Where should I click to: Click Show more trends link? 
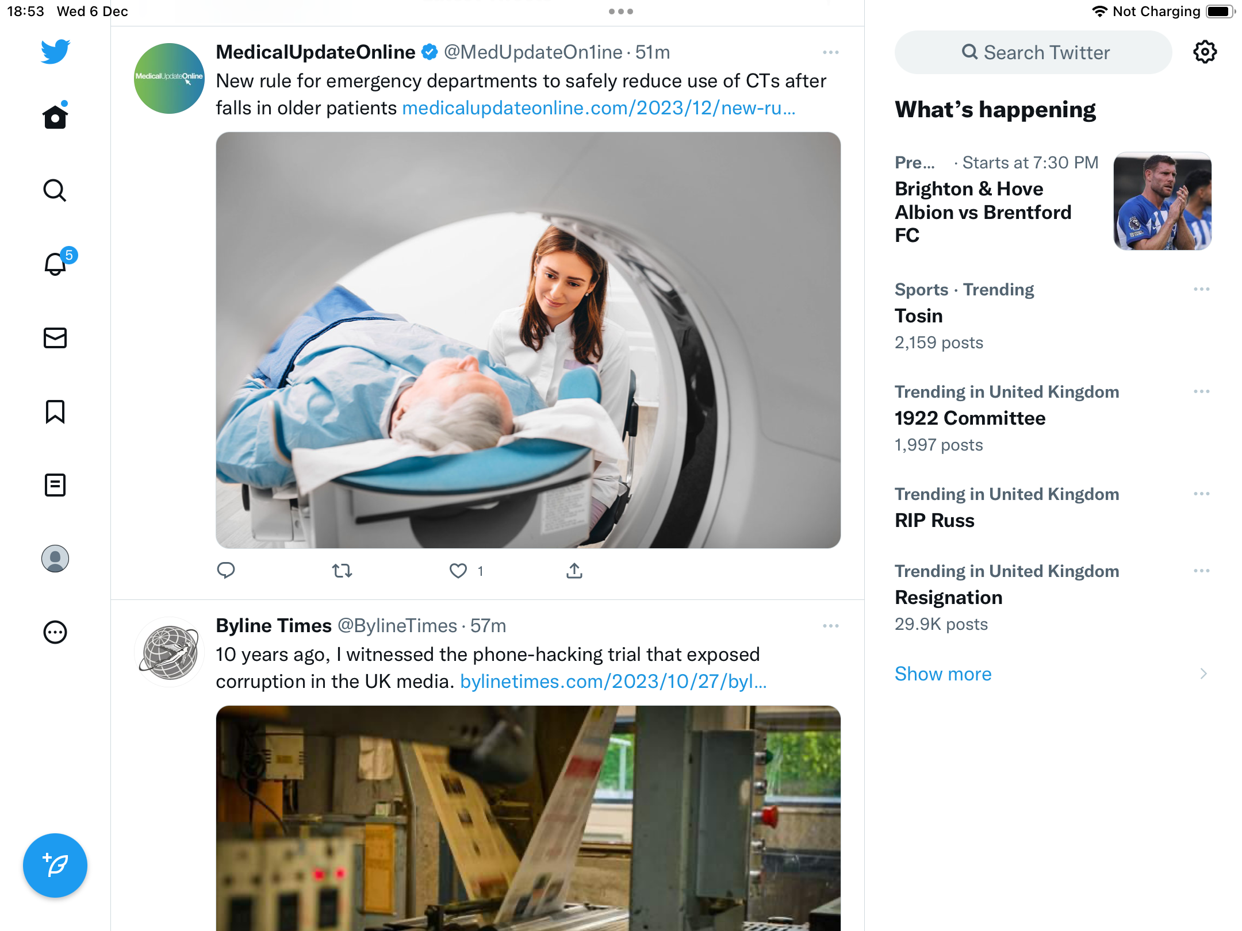tap(943, 674)
